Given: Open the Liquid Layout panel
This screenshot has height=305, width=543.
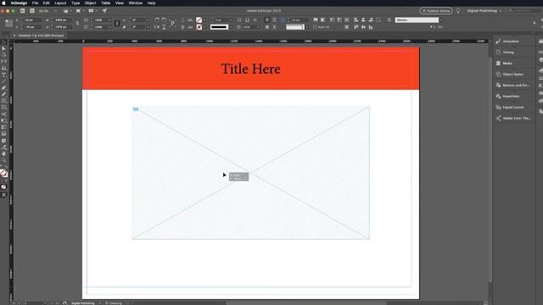Looking at the screenshot, I should (514, 108).
